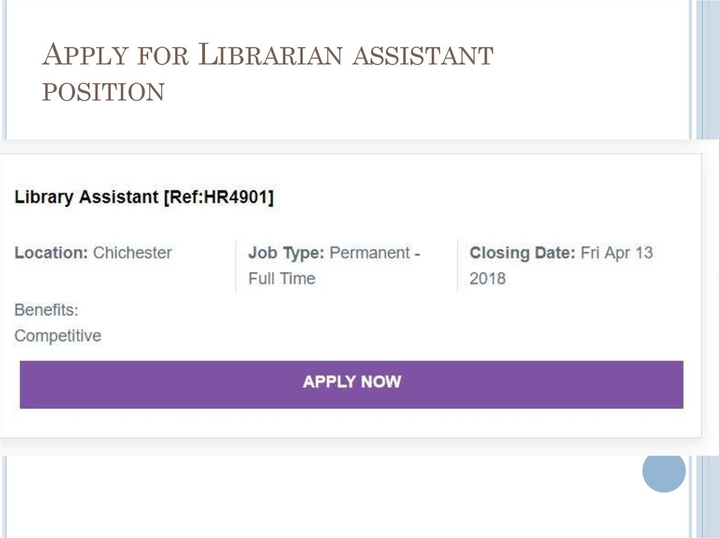719x538 pixels.
Task: Click the right edge decorative lines
Action: pyautogui.click(x=706, y=70)
